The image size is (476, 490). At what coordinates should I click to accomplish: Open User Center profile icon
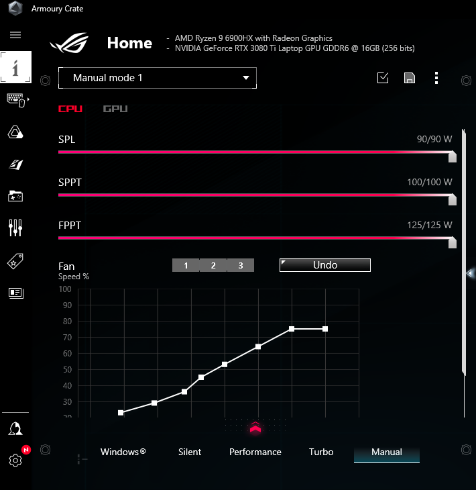pos(15,428)
